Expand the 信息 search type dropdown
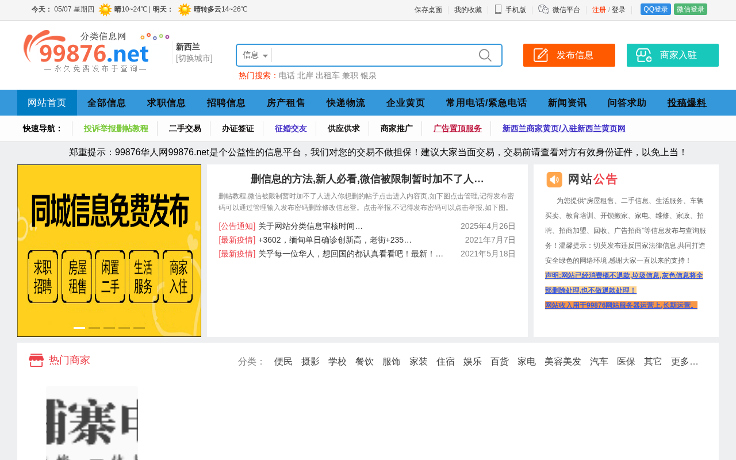This screenshot has width=736, height=460. click(255, 55)
